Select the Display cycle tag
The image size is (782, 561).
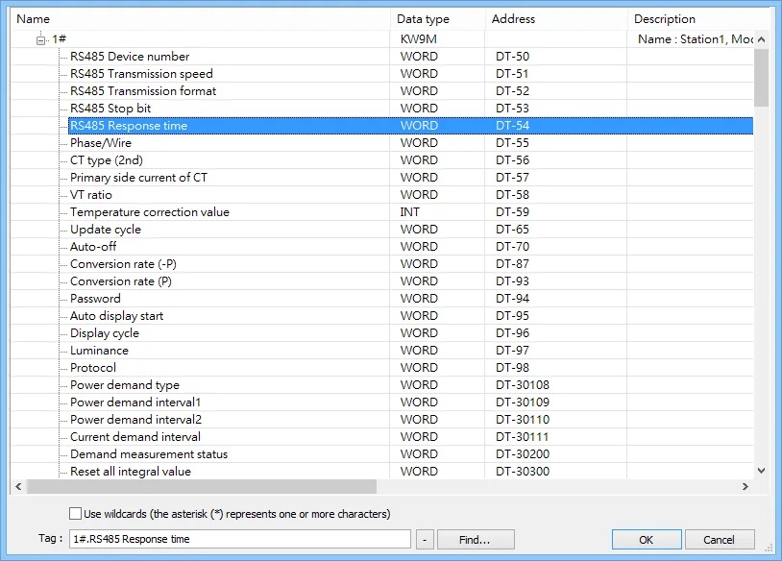click(x=104, y=333)
